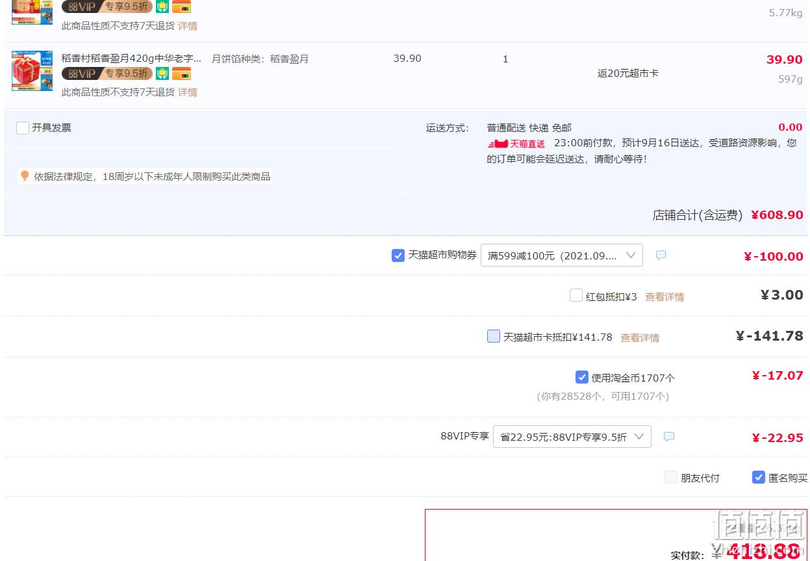Click the (你有28528个，可用1707个) text
The height and width of the screenshot is (561, 810).
click(603, 396)
